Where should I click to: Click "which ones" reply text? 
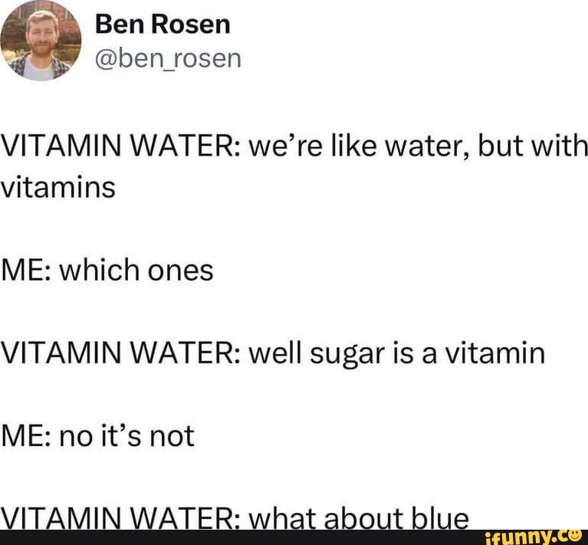(136, 270)
